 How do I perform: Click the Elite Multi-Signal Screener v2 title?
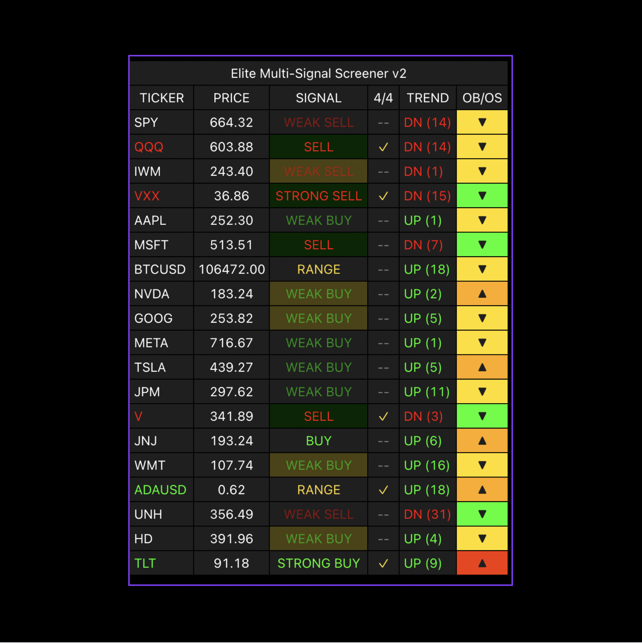tap(318, 73)
